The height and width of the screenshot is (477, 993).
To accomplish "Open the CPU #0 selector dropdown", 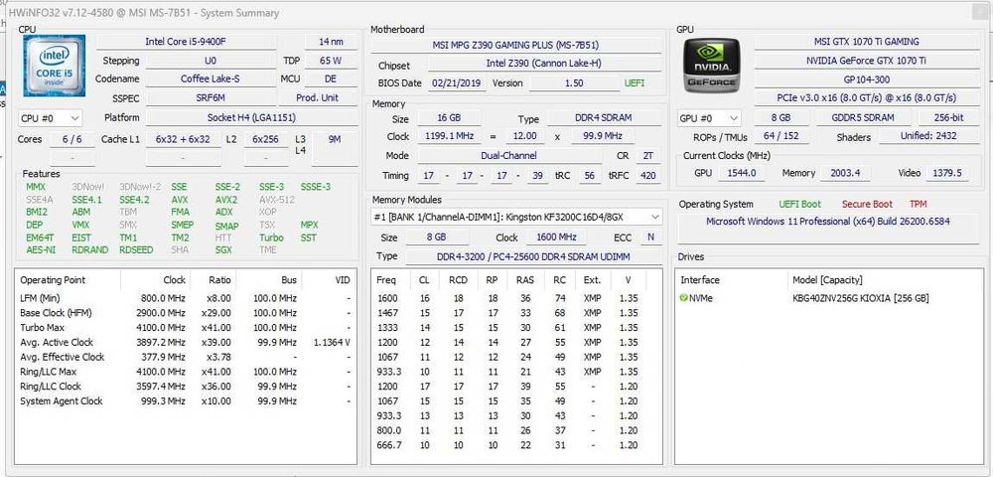I will [50, 118].
